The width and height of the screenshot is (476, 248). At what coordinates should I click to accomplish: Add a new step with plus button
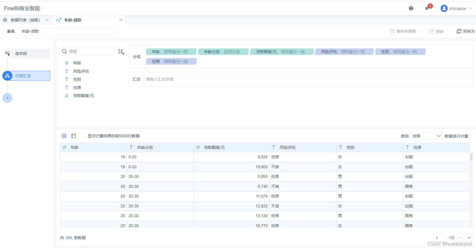tap(7, 98)
